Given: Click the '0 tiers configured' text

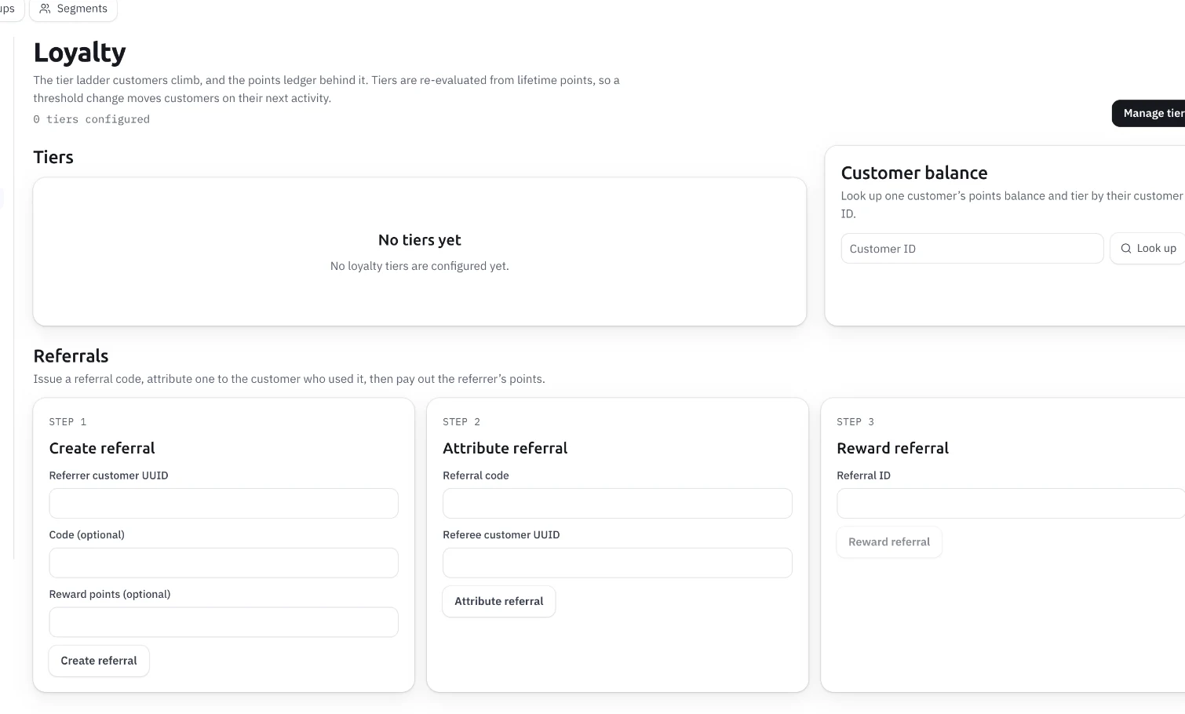Looking at the screenshot, I should pos(91,119).
